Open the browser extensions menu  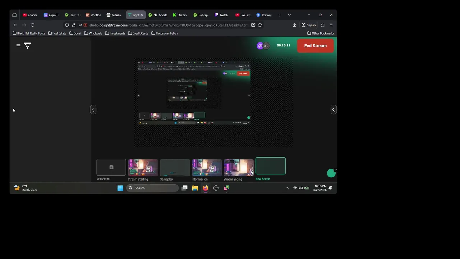click(322, 25)
